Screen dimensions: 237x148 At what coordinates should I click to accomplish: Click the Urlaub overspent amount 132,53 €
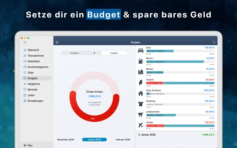point(210,122)
